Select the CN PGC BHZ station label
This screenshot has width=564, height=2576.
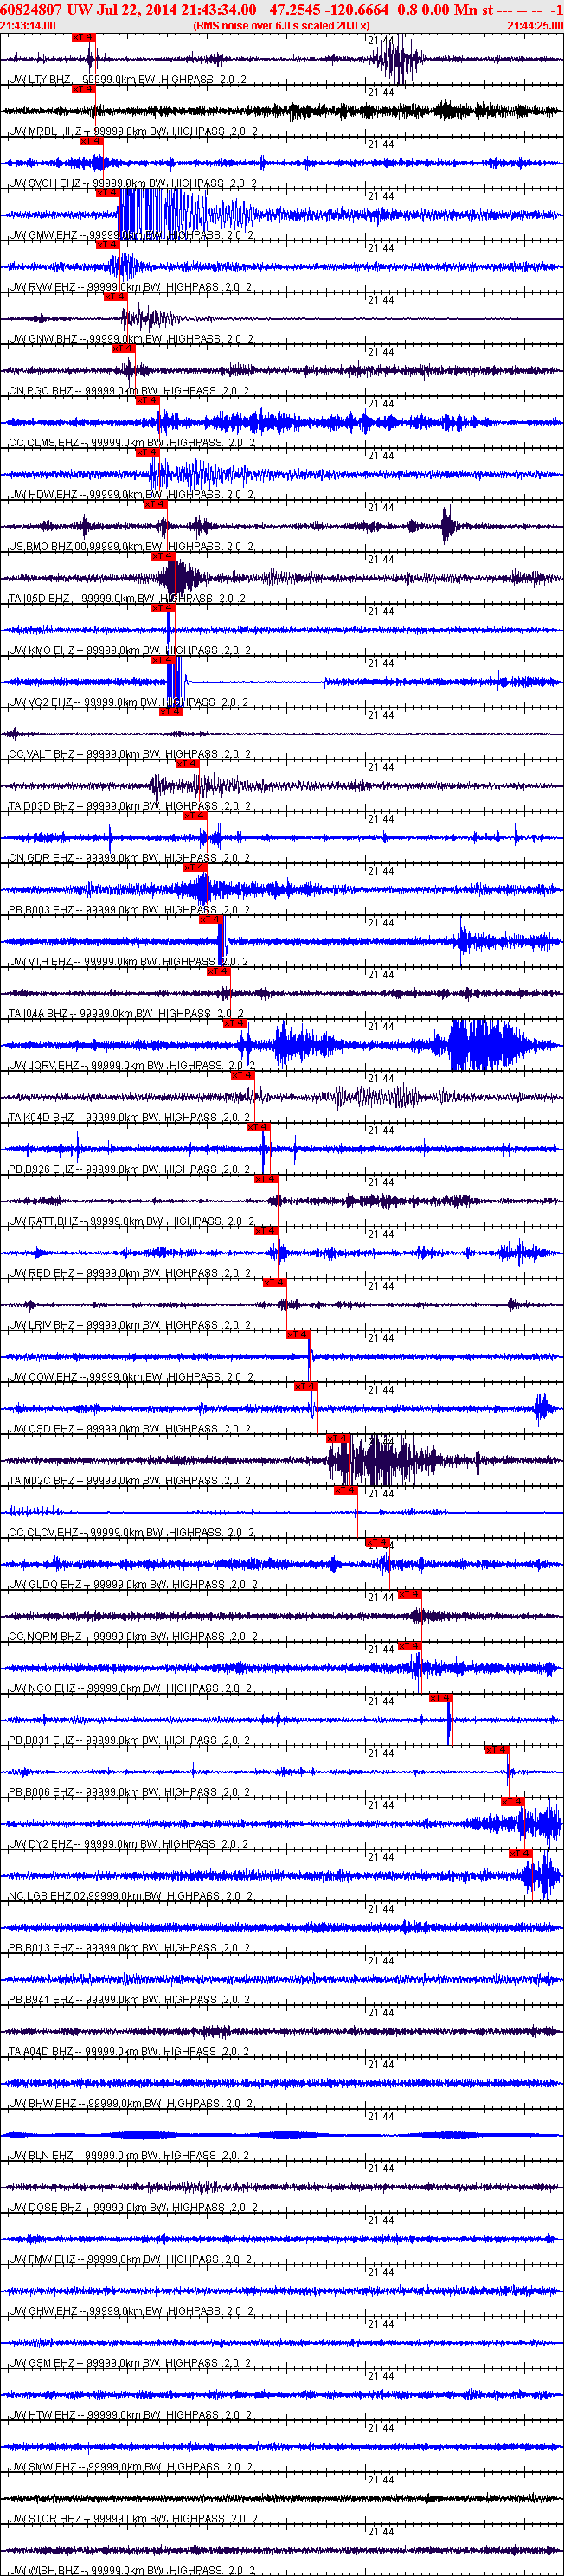pyautogui.click(x=128, y=391)
